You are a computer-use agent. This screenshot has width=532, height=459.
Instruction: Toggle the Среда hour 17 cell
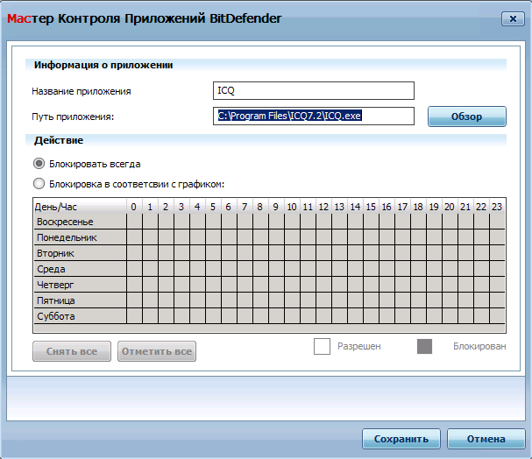[x=403, y=269]
